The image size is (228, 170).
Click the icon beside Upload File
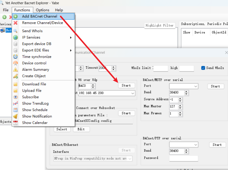[16, 91]
